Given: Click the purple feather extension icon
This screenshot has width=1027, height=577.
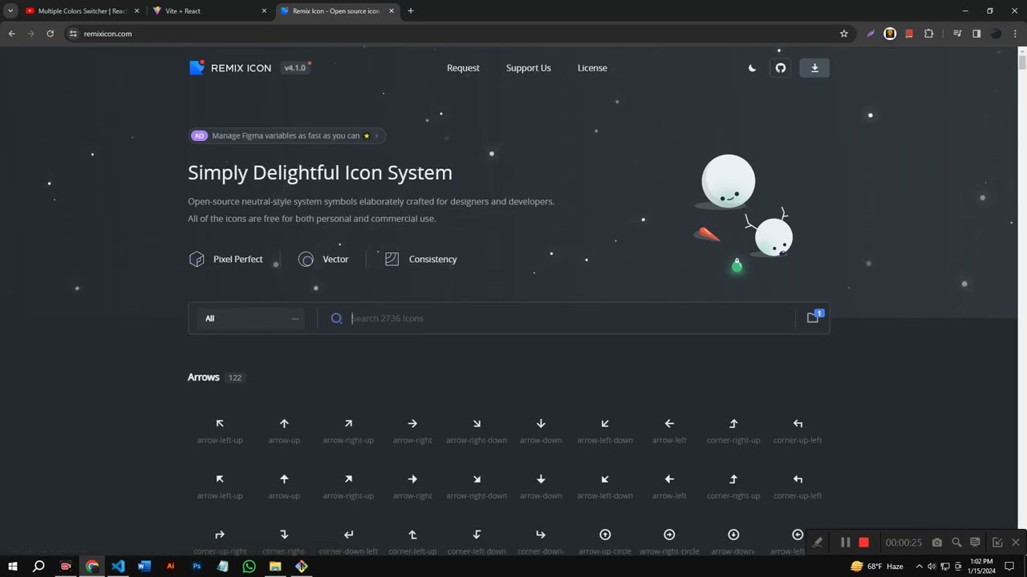Looking at the screenshot, I should [871, 34].
